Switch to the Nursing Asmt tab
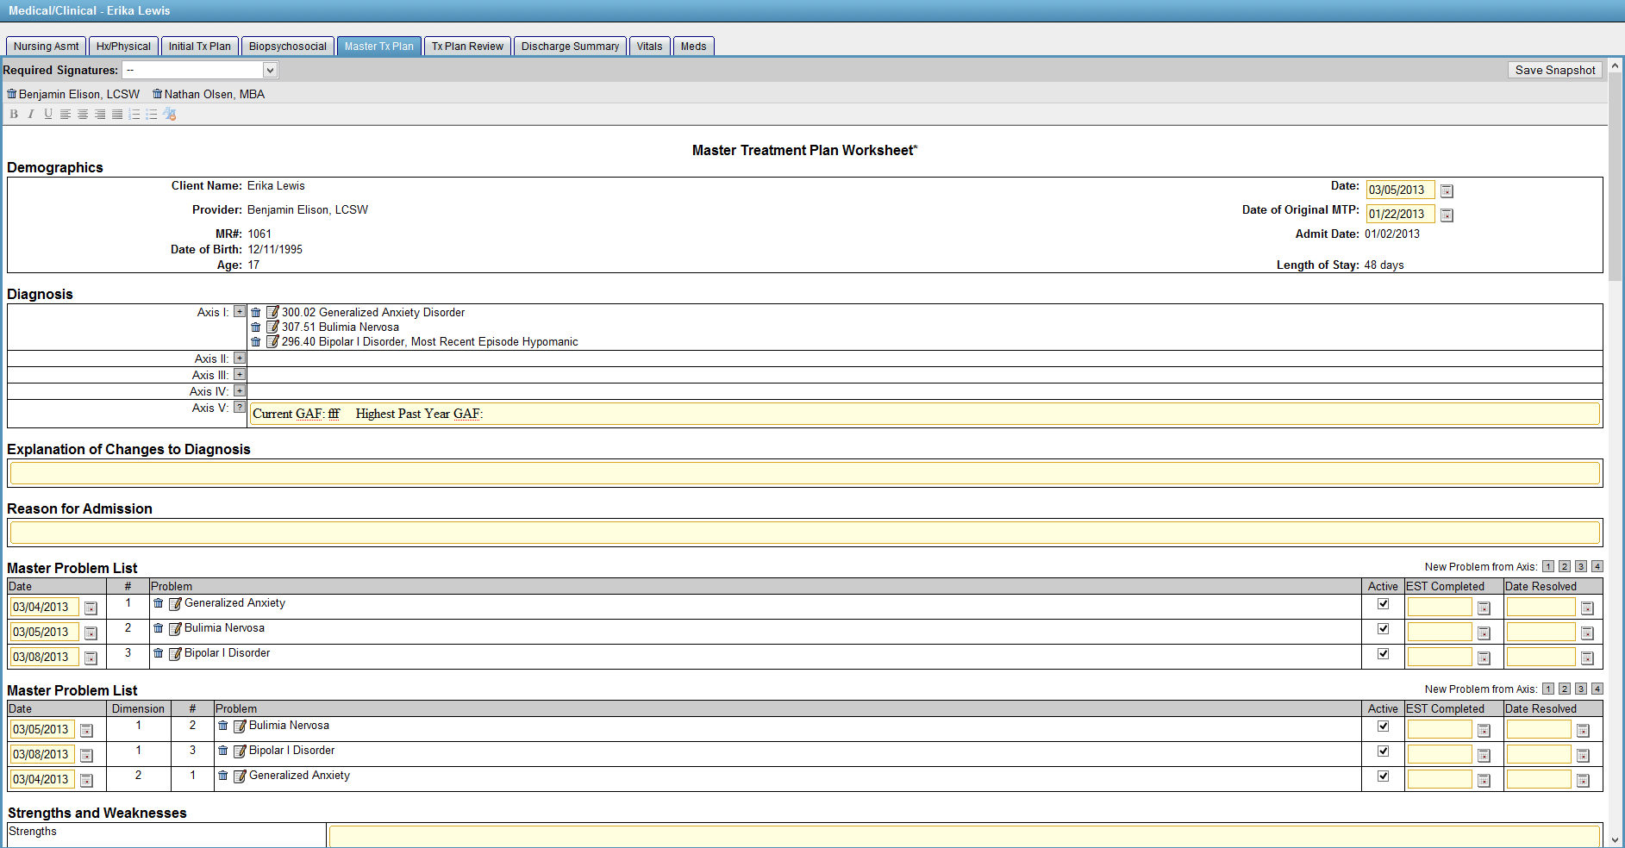 [46, 47]
